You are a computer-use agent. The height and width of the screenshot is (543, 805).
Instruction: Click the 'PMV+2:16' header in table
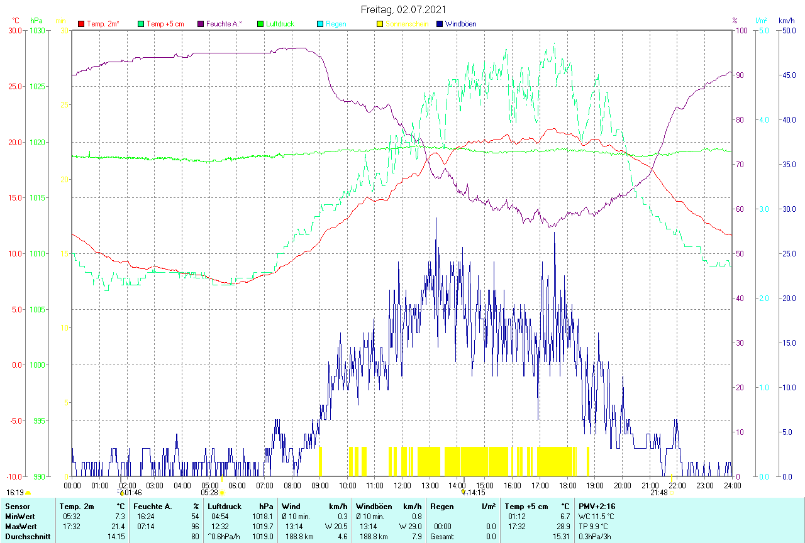pos(597,506)
